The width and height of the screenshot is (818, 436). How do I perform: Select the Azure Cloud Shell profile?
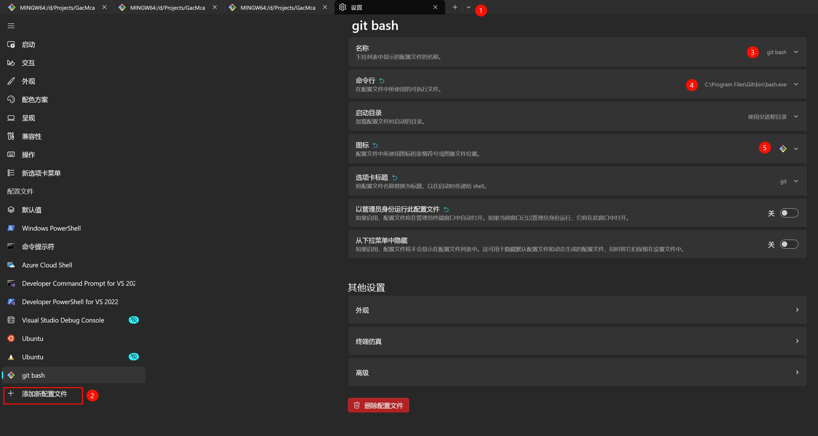(47, 265)
